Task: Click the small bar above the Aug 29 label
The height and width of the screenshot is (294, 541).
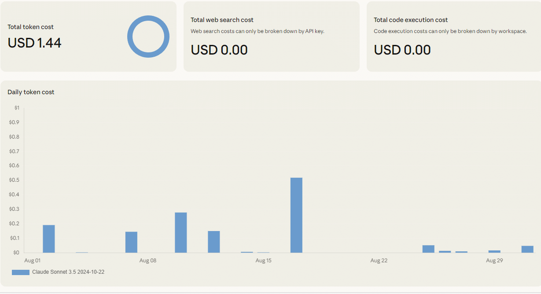Action: tap(494, 251)
